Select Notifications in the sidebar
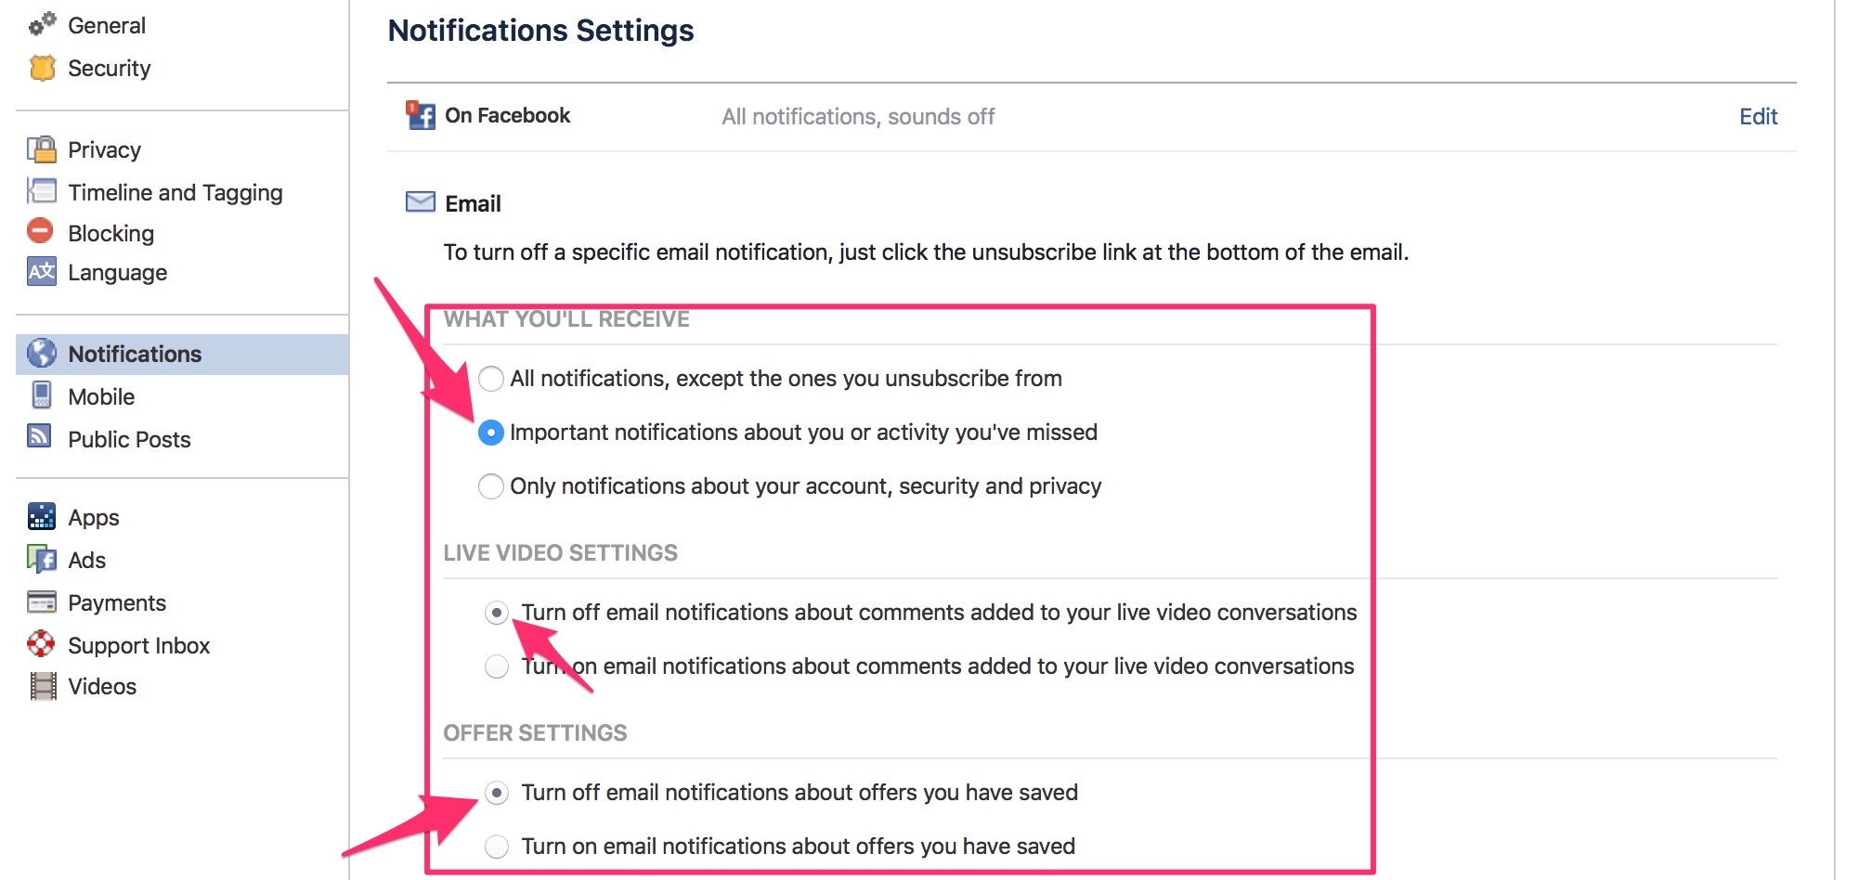Viewport: 1859px width, 880px height. [x=182, y=354]
